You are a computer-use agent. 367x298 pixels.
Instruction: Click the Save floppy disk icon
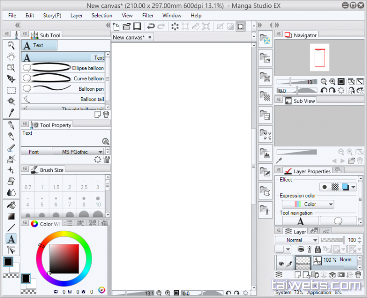point(136,27)
